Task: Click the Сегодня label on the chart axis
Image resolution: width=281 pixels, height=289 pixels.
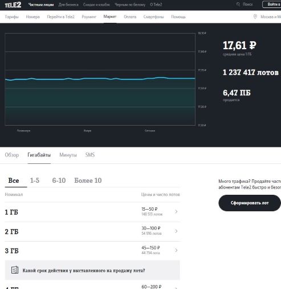Action: (150, 131)
